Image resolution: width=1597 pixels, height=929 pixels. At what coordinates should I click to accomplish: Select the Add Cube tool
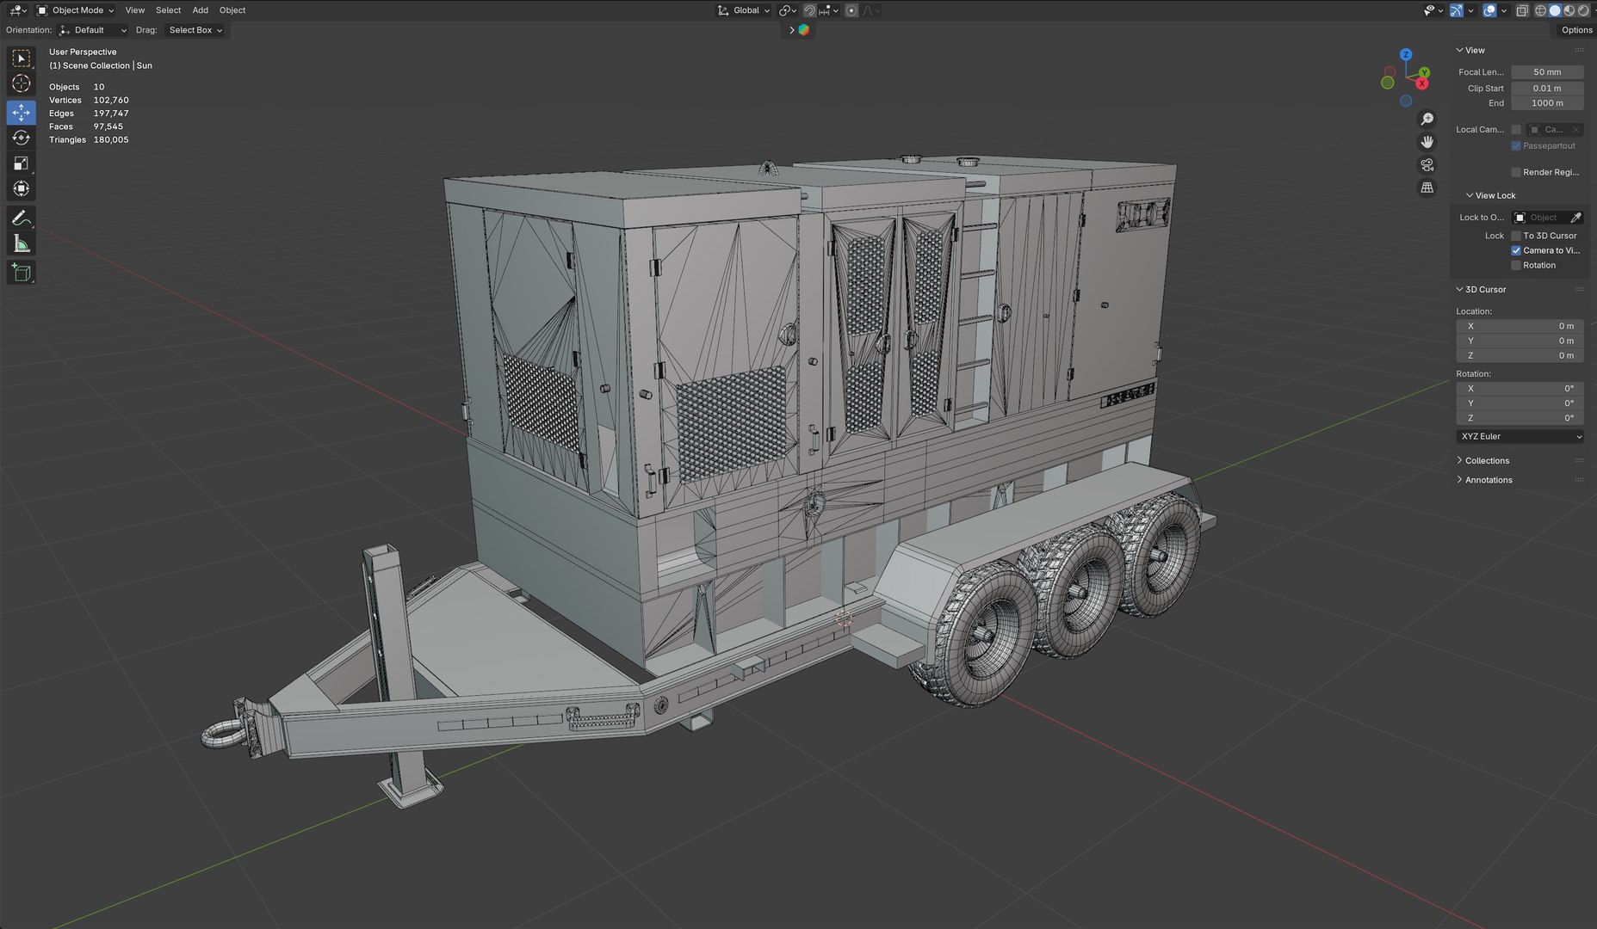coord(22,274)
